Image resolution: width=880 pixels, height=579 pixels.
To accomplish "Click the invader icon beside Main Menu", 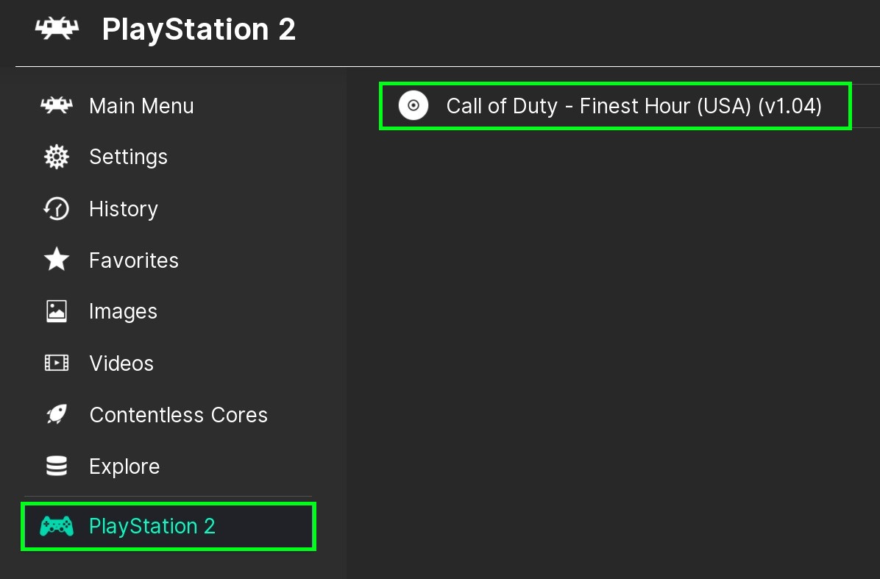I will pos(57,106).
